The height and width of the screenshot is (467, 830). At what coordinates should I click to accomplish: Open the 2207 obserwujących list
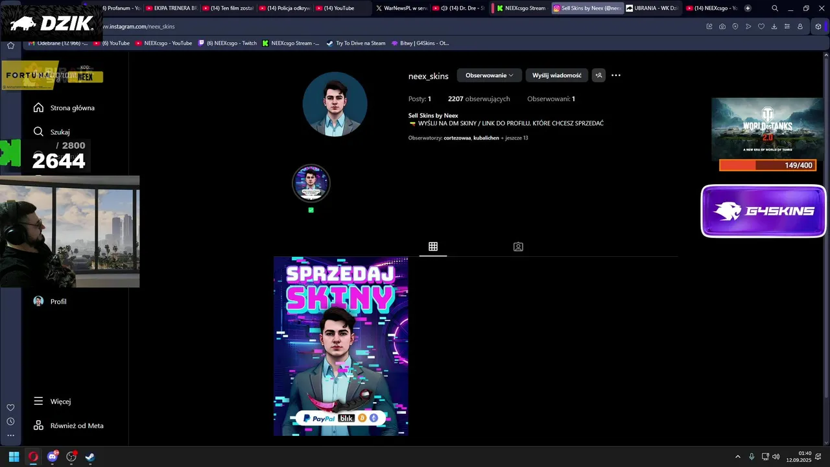click(479, 99)
